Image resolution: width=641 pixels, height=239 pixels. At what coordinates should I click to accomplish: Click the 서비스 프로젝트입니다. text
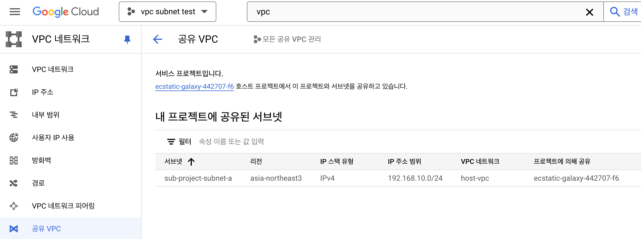click(x=189, y=73)
